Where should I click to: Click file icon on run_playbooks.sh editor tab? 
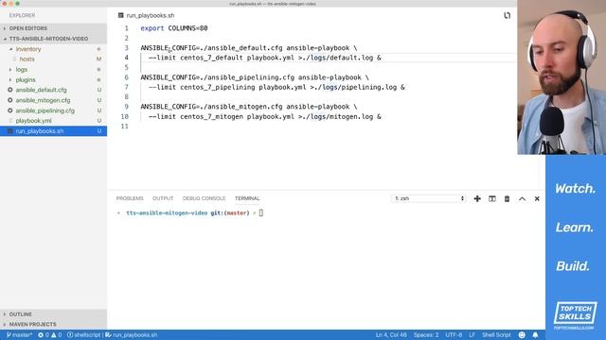coord(121,15)
